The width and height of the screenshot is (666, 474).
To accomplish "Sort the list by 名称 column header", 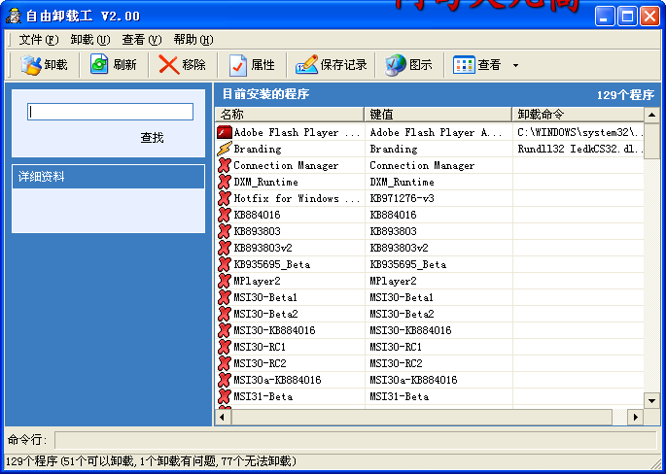I will pos(290,115).
